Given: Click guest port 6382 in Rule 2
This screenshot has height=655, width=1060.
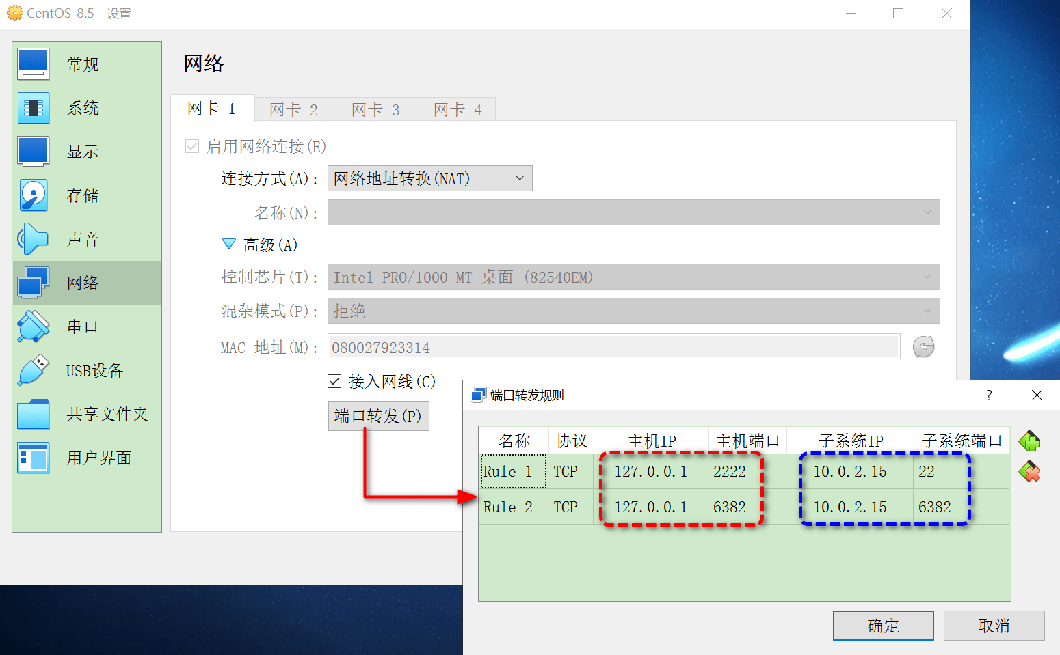Looking at the screenshot, I should pyautogui.click(x=962, y=507).
